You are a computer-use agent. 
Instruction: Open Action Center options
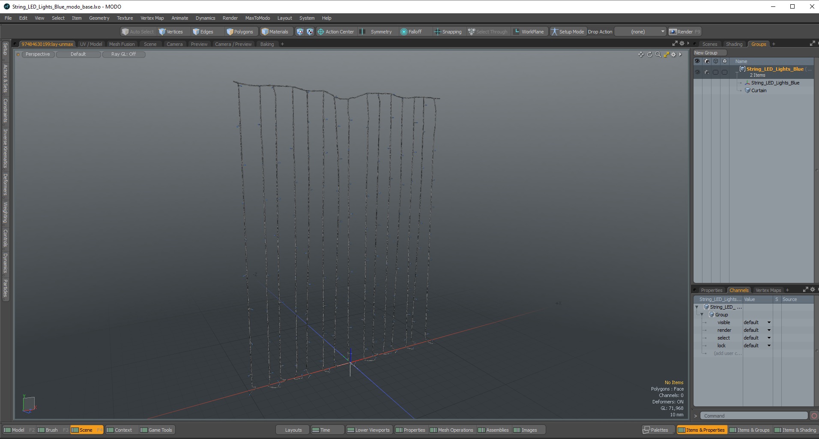pyautogui.click(x=336, y=32)
